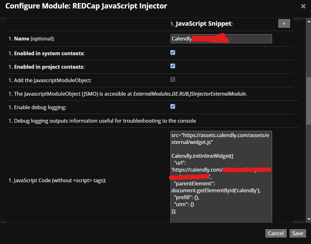The width and height of the screenshot is (311, 244).
Task: Toggle Enabled in system contexts checkbox
Action: [x=173, y=52]
